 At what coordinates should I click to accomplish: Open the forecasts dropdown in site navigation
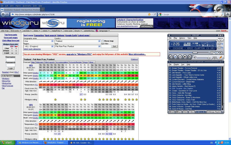point(16,31)
